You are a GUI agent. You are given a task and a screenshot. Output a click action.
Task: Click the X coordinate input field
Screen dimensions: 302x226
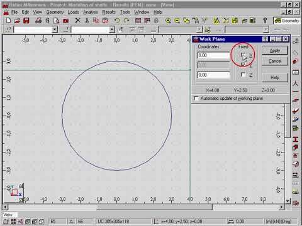[x=213, y=55]
